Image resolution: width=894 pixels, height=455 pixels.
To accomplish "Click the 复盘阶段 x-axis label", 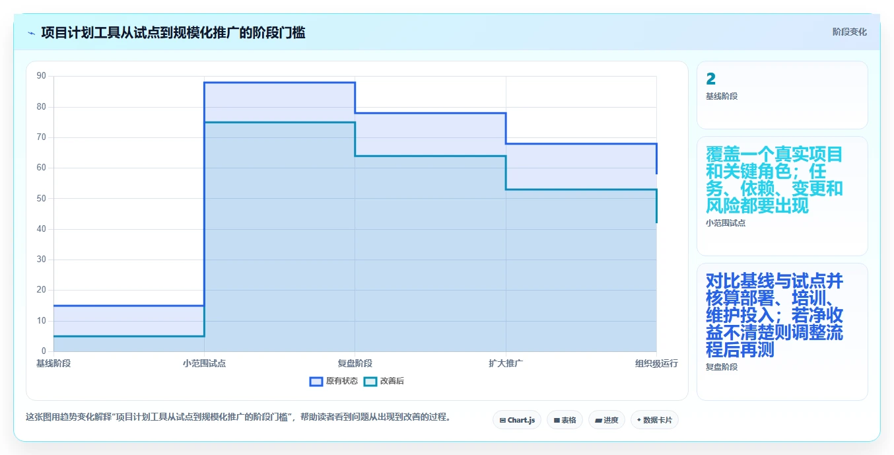I will pyautogui.click(x=355, y=363).
